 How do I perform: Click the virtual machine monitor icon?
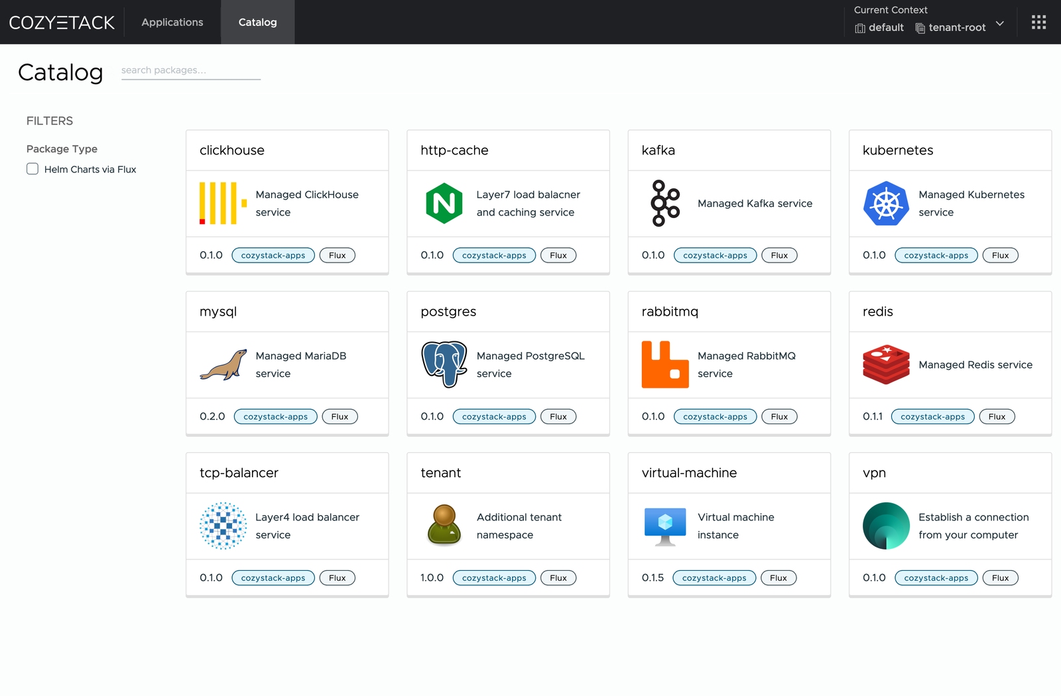pos(665,526)
